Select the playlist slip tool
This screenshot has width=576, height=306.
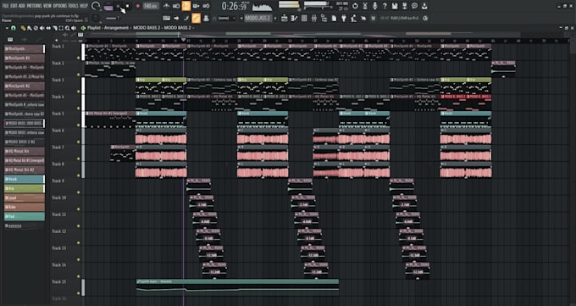click(x=48, y=28)
